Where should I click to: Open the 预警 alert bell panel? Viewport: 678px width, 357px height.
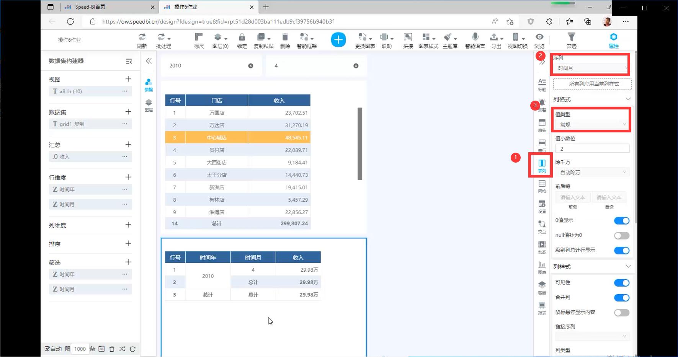pos(542,105)
